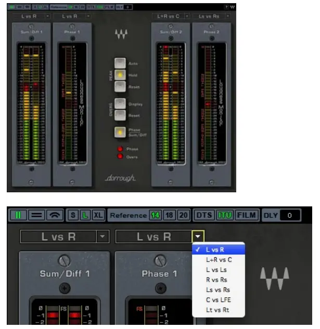Screen dimensions: 320x329
Task: Click the trim screw above Sum/Diff 2 label
Action: [171, 26]
